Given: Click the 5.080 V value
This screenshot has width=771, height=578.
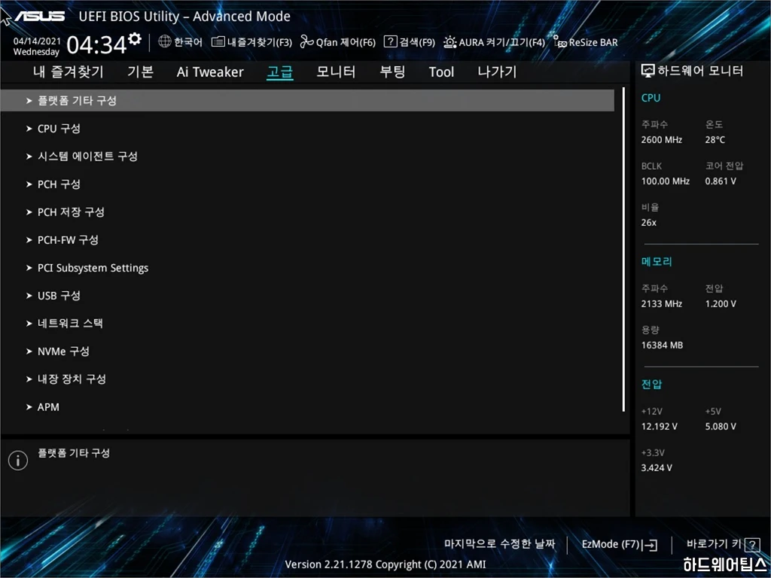Looking at the screenshot, I should 721,427.
